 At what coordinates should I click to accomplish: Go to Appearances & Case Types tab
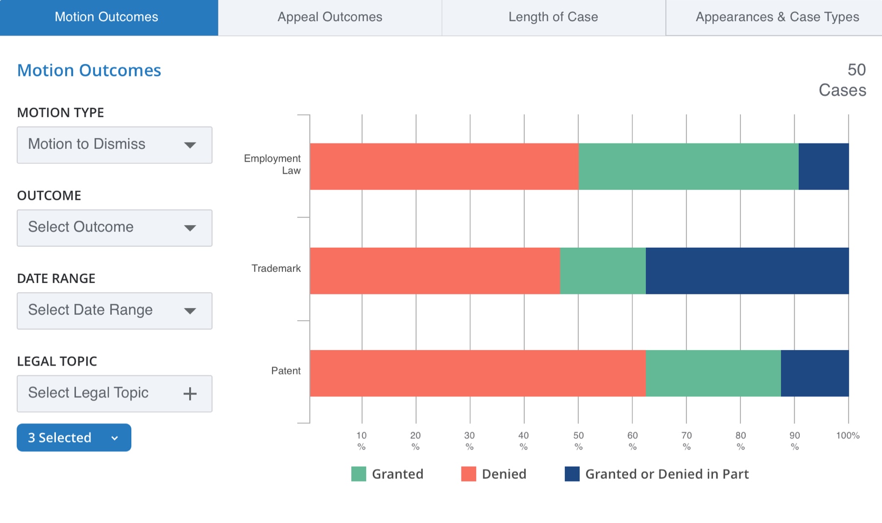coord(777,17)
